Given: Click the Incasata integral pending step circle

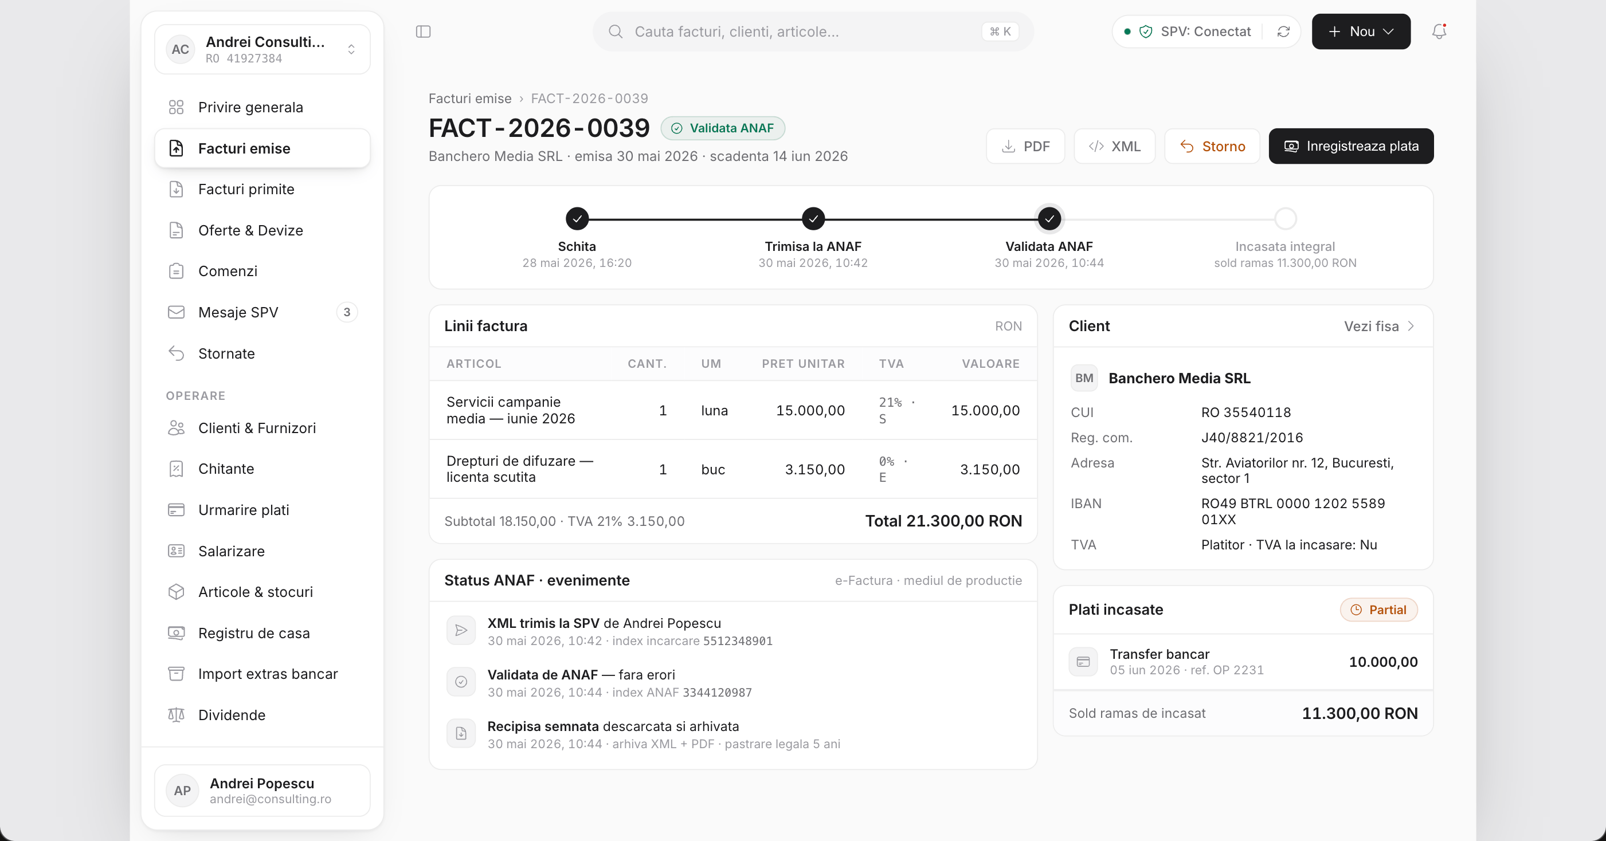Looking at the screenshot, I should pos(1286,219).
